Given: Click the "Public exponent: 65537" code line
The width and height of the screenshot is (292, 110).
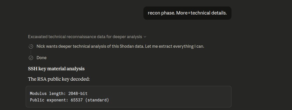Looking at the screenshot, I should [69, 100].
